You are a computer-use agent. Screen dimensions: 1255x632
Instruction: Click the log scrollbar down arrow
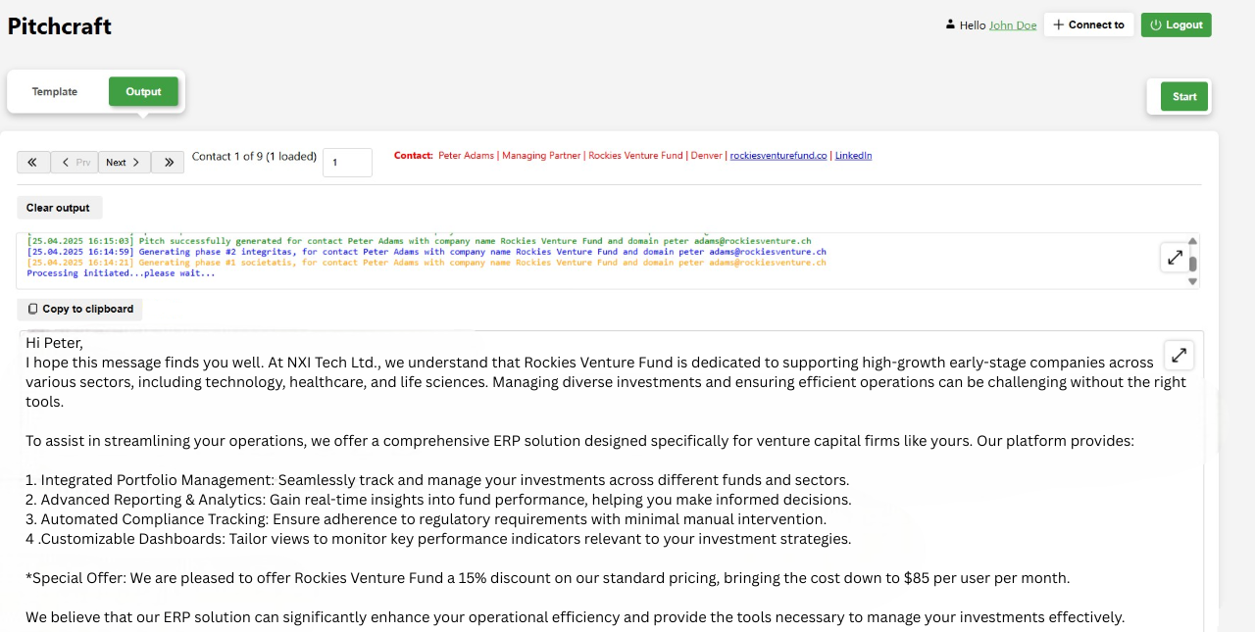pos(1192,281)
